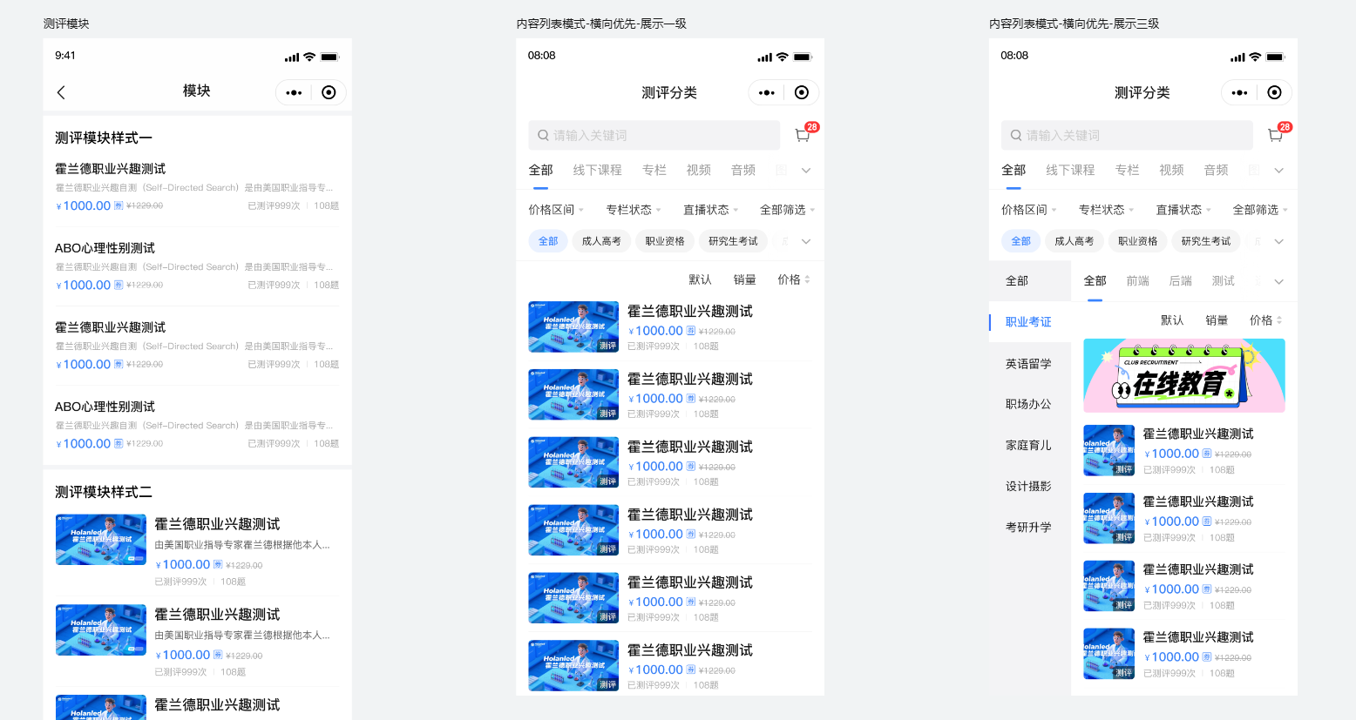Select 职场办公 in the 展示三级 sidebar
This screenshot has width=1356, height=720.
click(1028, 404)
